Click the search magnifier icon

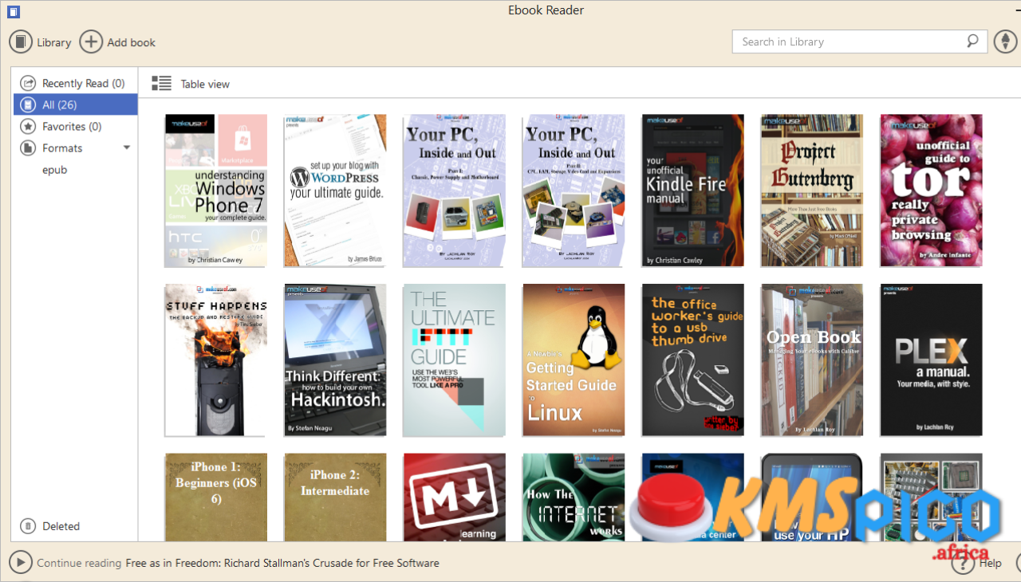pos(972,41)
